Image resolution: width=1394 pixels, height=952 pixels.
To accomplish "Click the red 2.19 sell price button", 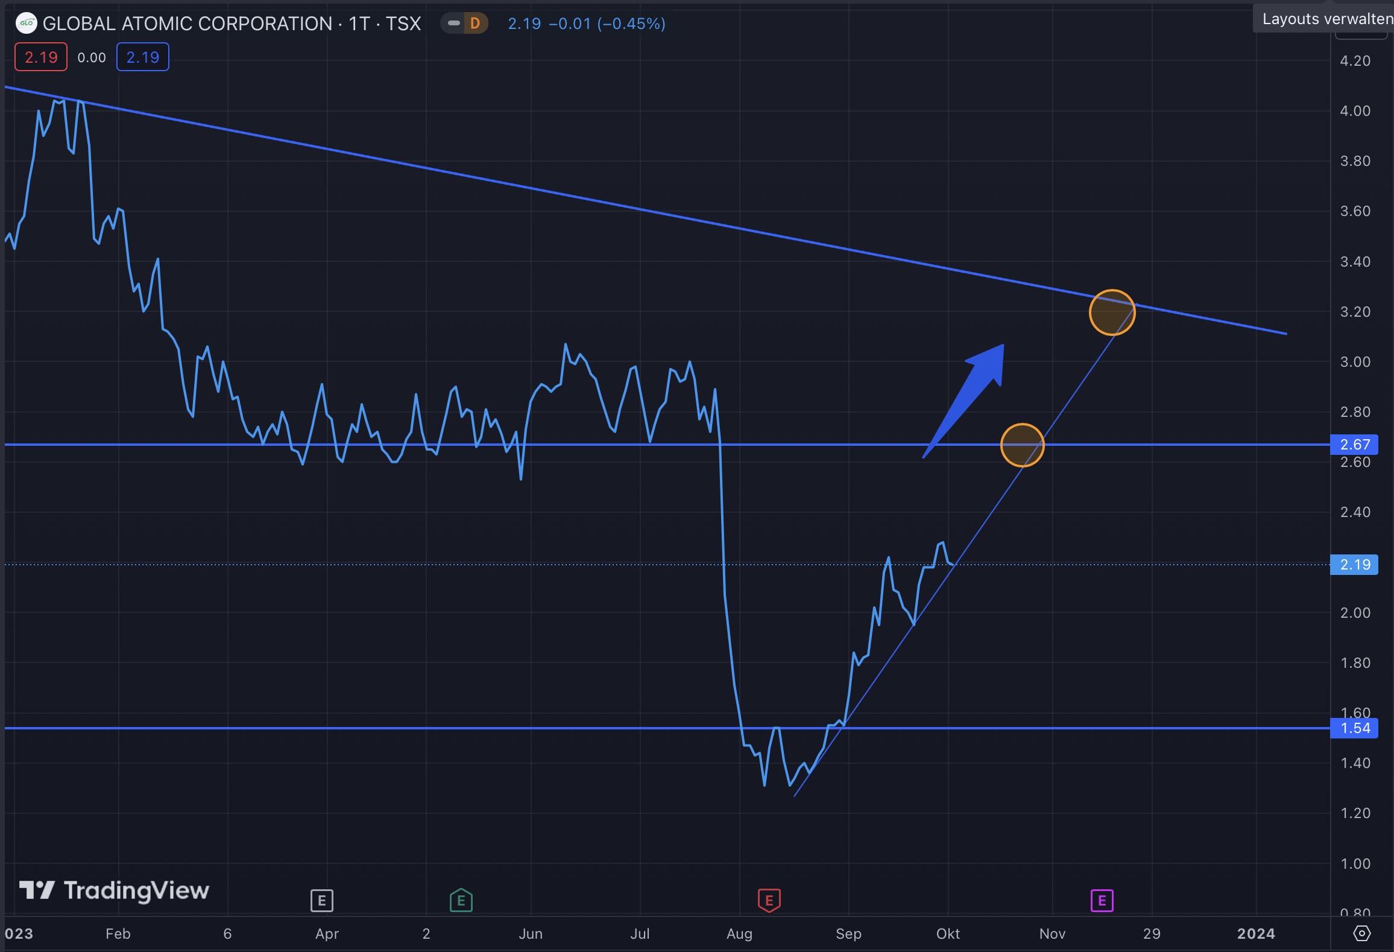I will 41,57.
